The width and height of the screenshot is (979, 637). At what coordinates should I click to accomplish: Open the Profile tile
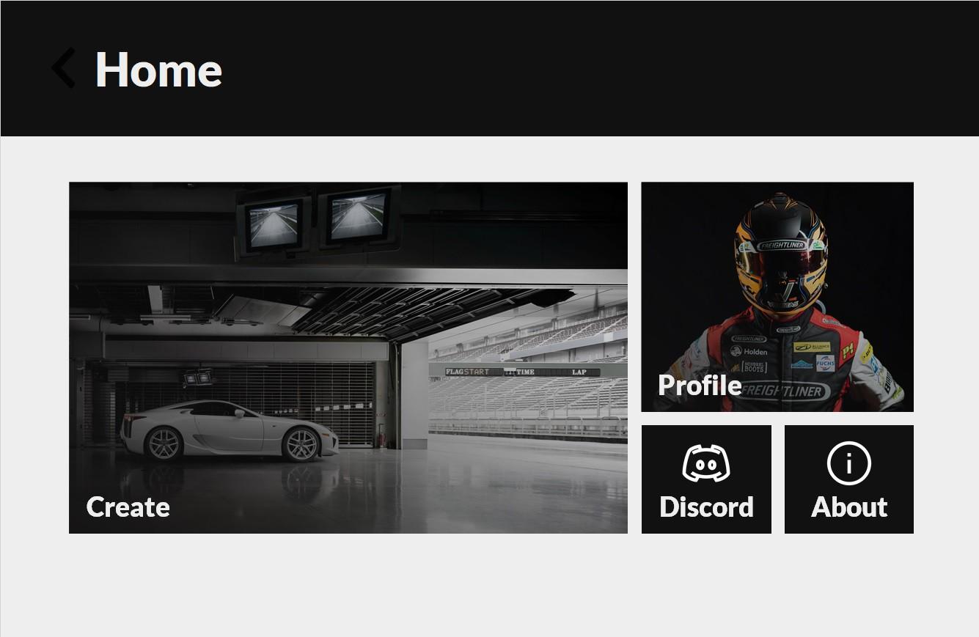777,297
